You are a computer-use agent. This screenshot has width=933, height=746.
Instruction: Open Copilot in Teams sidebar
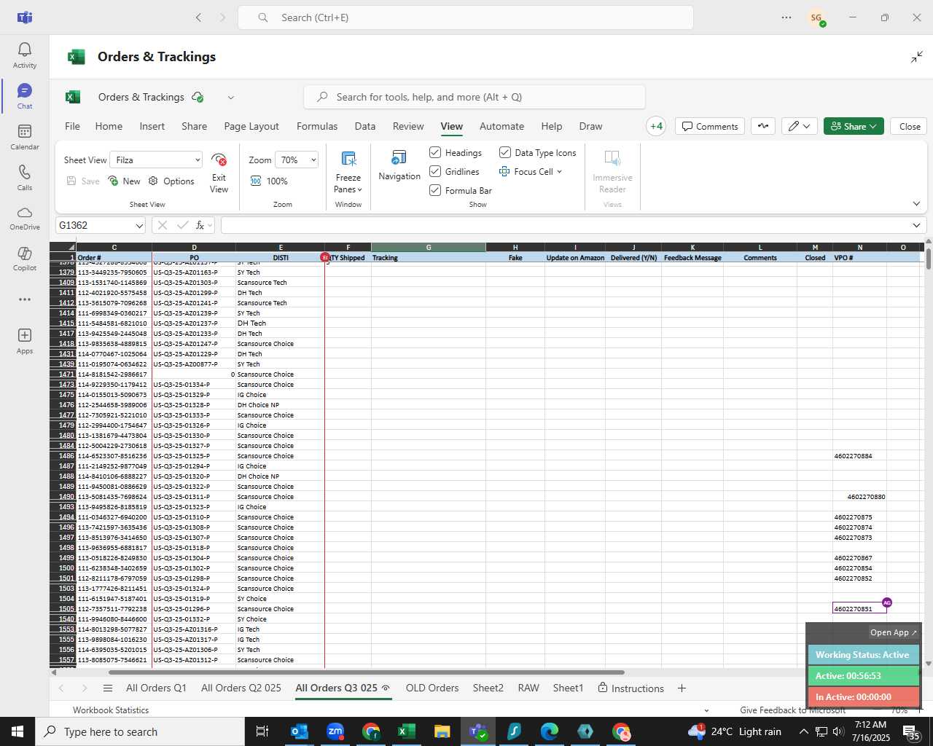pos(25,259)
